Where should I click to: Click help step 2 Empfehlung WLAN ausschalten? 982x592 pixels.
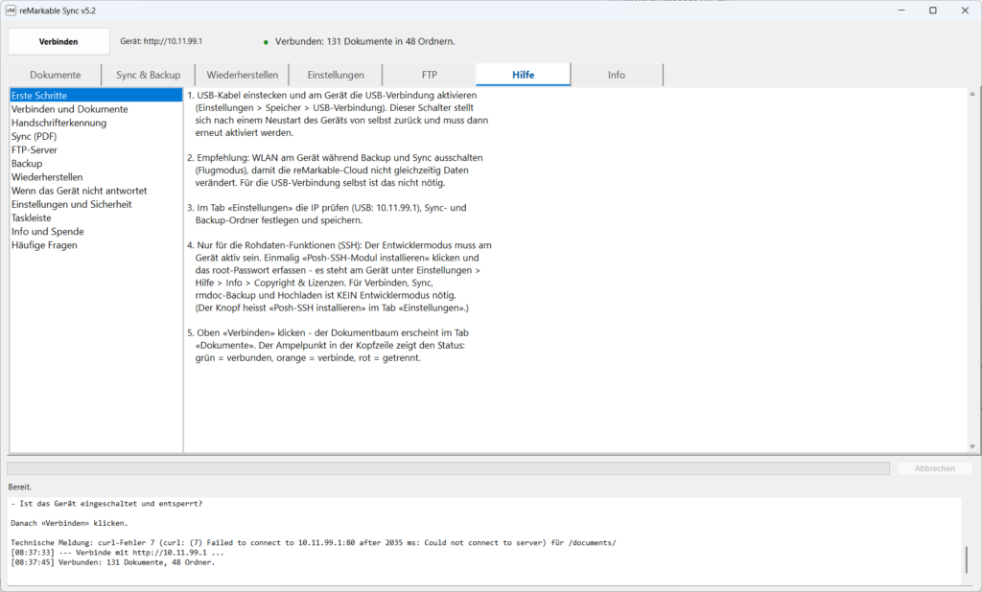tap(335, 171)
